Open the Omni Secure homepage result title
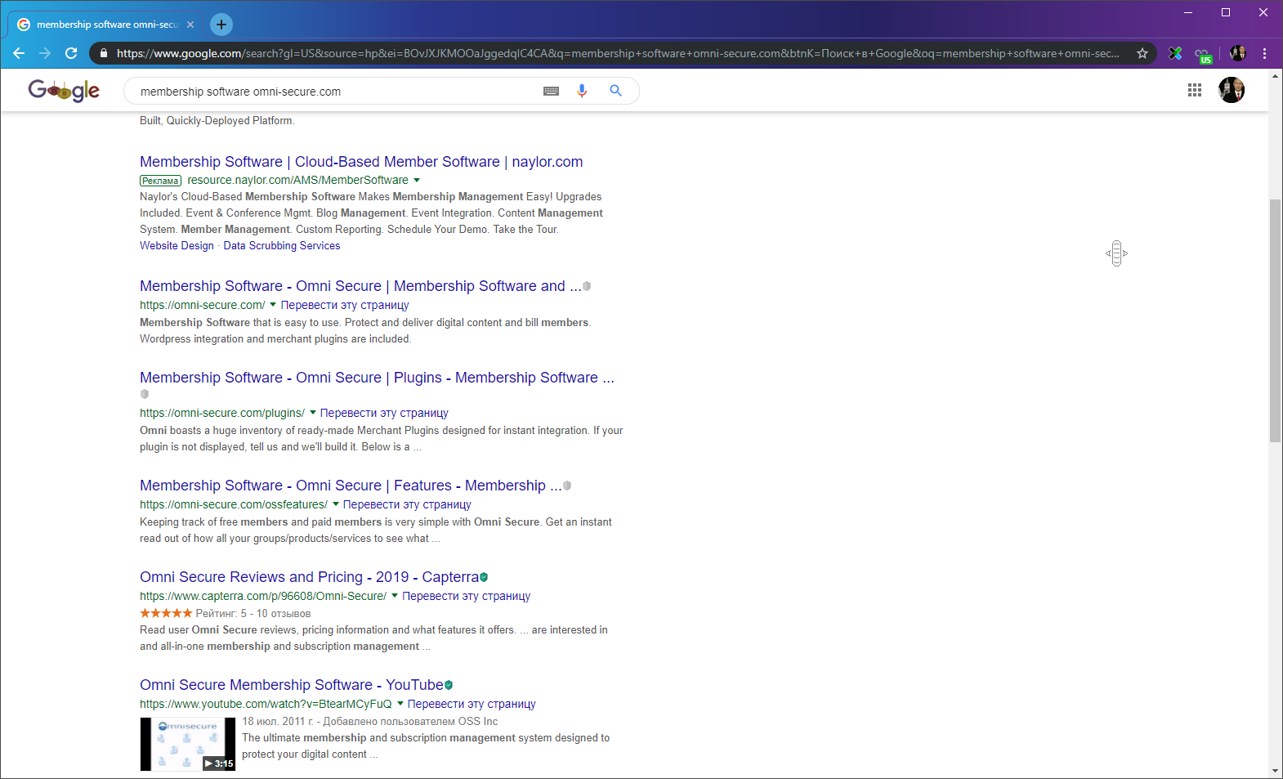The image size is (1283, 779). [360, 286]
